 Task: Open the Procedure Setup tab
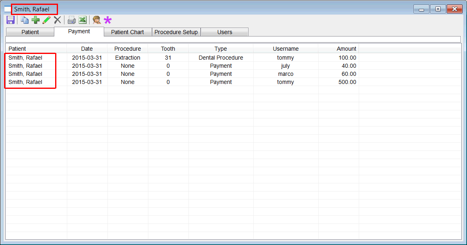tap(176, 32)
